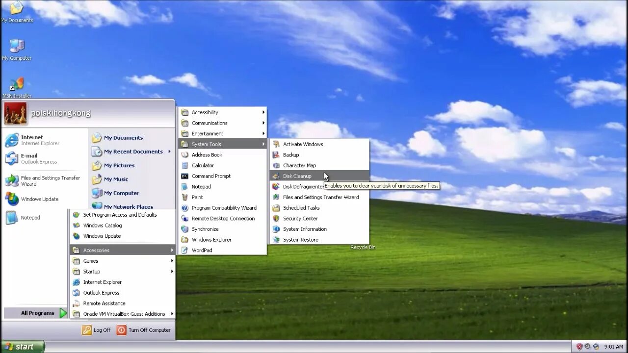The height and width of the screenshot is (353, 628).
Task: Open Command Prompt
Action: (223, 176)
